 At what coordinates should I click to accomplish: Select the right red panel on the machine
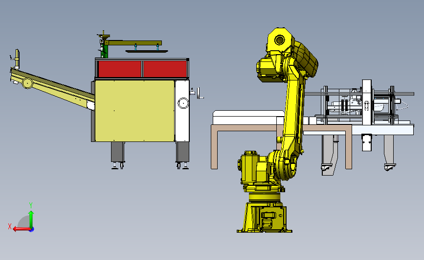pyautogui.click(x=165, y=69)
